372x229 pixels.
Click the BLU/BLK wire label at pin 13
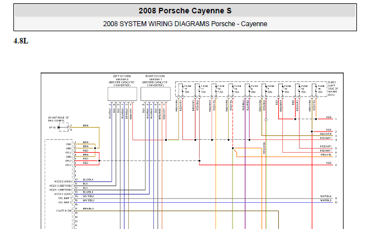tap(88, 192)
